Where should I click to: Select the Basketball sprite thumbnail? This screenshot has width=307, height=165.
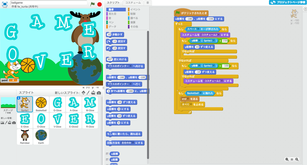pos(41,104)
